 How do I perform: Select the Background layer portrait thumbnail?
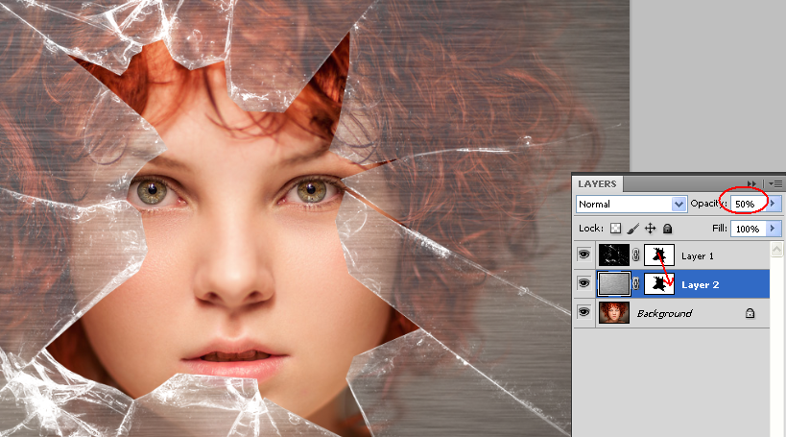click(x=613, y=312)
